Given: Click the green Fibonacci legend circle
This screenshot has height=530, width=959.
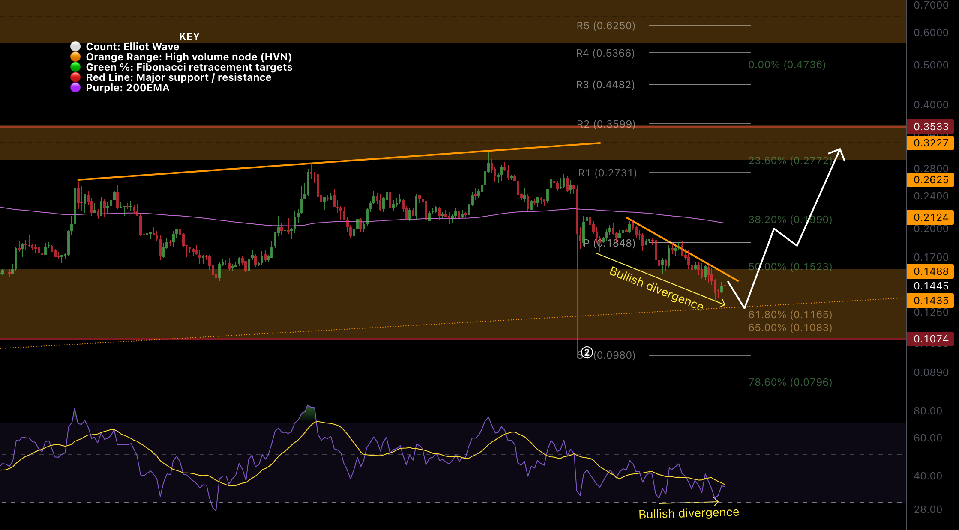Looking at the screenshot, I should (75, 67).
